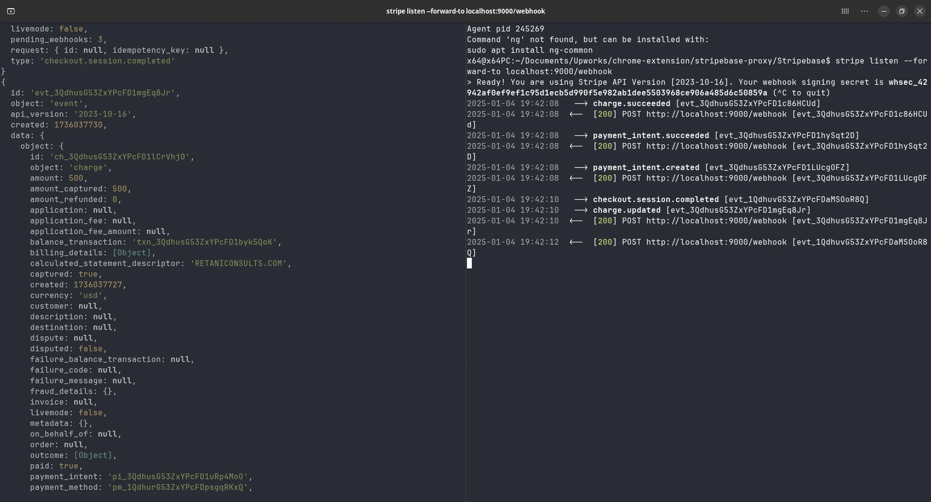Viewport: 931px width, 502px height.
Task: Select the checkout.session.completed event label
Action: pos(658,199)
